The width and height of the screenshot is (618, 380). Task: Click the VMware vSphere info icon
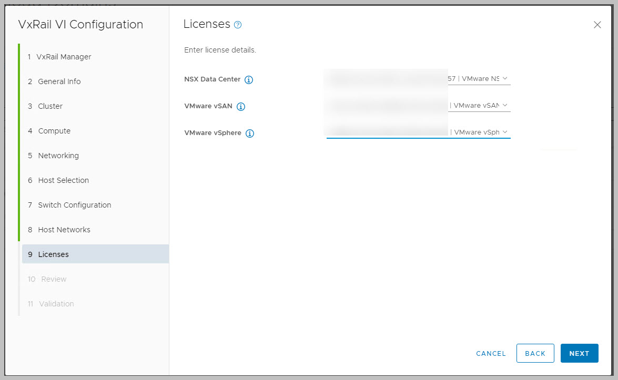coord(250,133)
